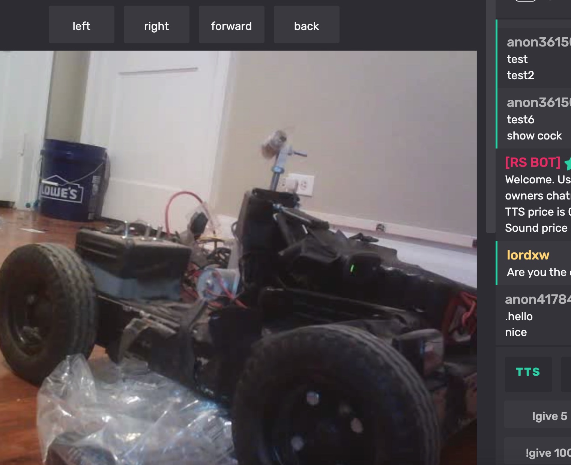Select the chat message '.hello'
571x465 pixels.
[x=519, y=316]
